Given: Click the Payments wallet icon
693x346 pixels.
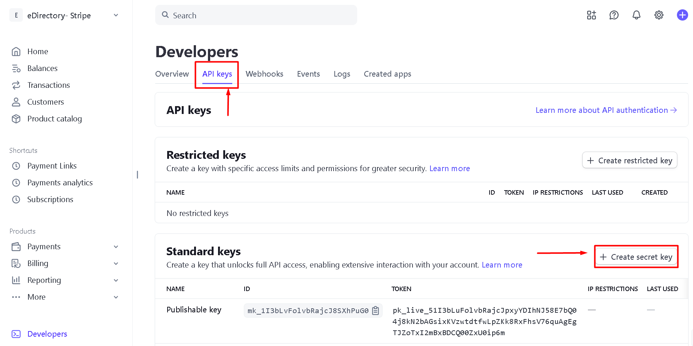Looking at the screenshot, I should [16, 247].
